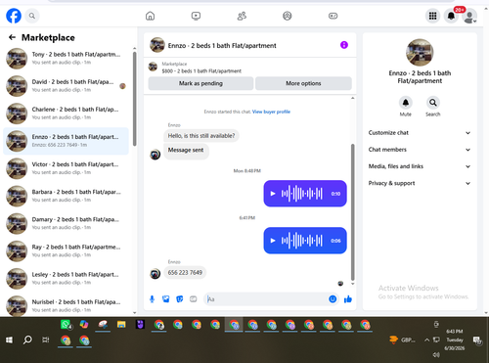
Task: Expand Customize chat section
Action: pyautogui.click(x=420, y=133)
